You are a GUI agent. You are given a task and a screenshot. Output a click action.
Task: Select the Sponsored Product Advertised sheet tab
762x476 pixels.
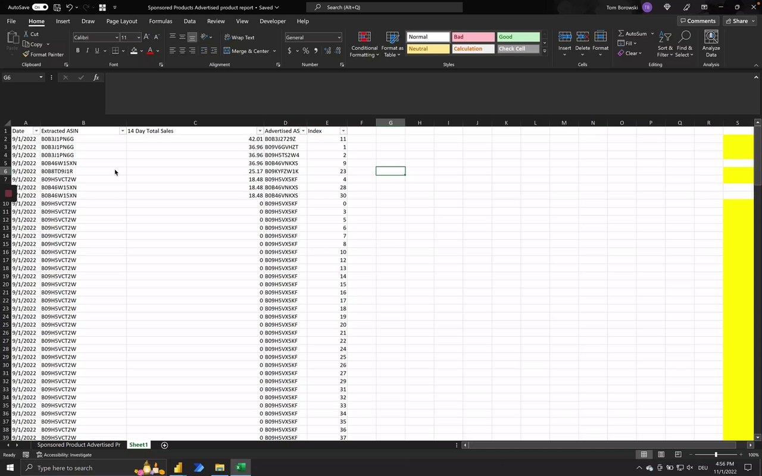[x=79, y=445]
